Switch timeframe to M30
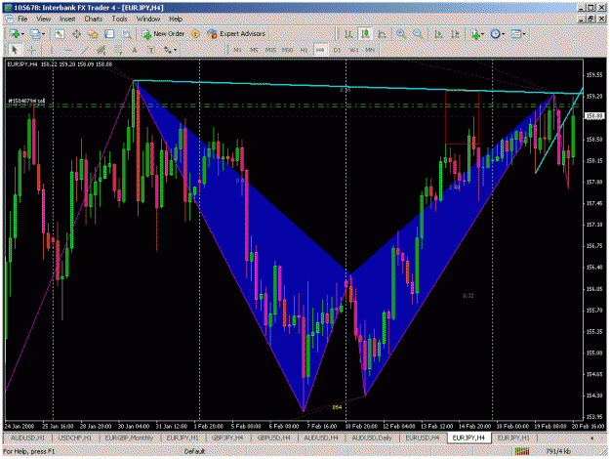The height and width of the screenshot is (459, 610). point(287,50)
